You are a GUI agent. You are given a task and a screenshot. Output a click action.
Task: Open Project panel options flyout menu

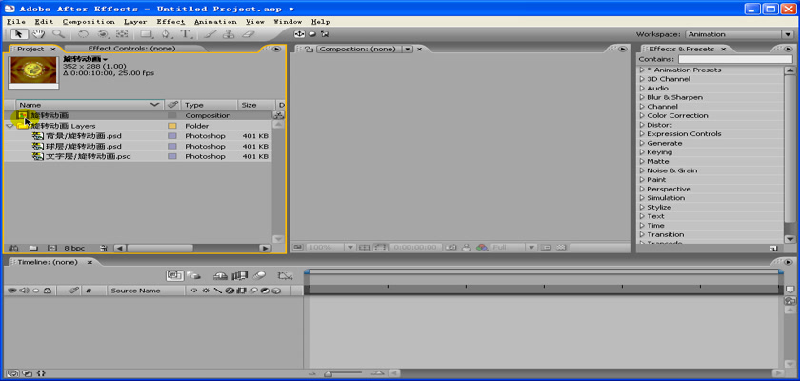[276, 49]
